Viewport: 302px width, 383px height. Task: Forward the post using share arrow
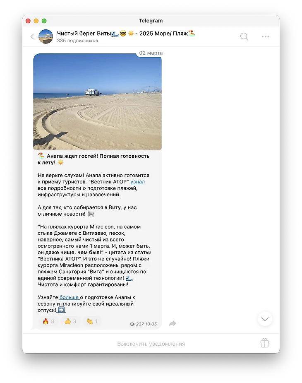173,323
